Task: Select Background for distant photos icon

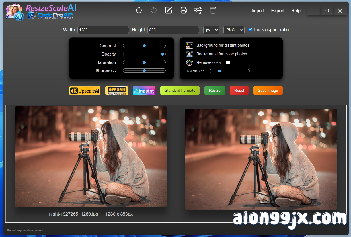Action: [x=189, y=46]
